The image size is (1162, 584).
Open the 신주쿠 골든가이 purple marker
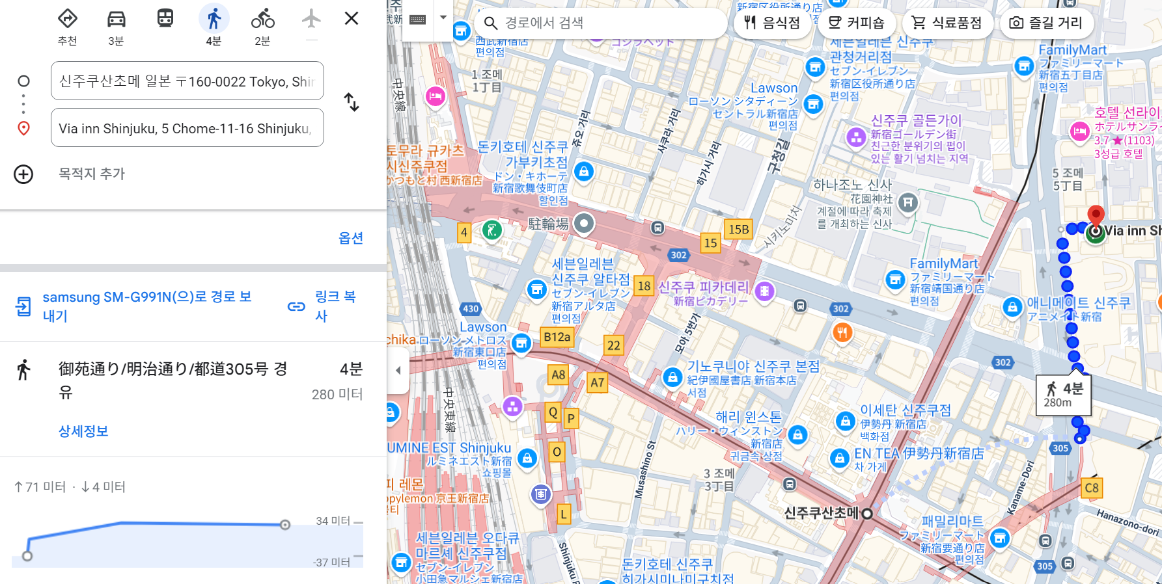[x=857, y=137]
